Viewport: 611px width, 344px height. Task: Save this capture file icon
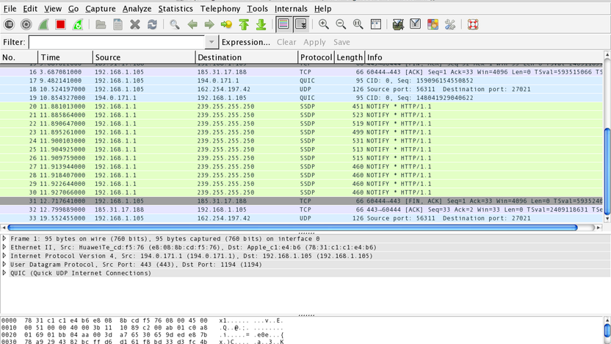(x=117, y=24)
